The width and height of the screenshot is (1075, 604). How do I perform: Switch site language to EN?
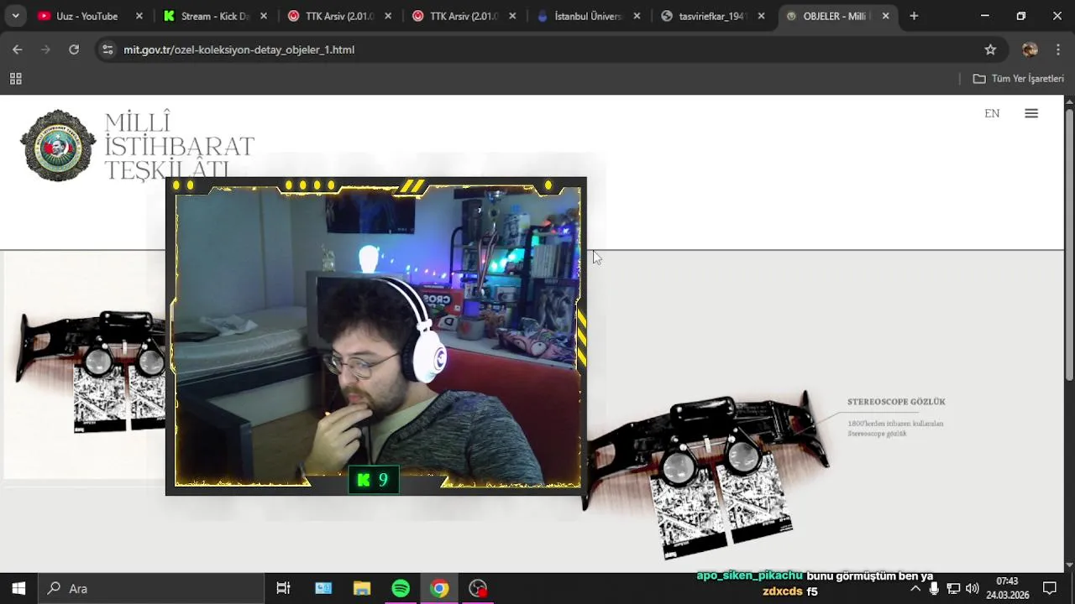[992, 113]
